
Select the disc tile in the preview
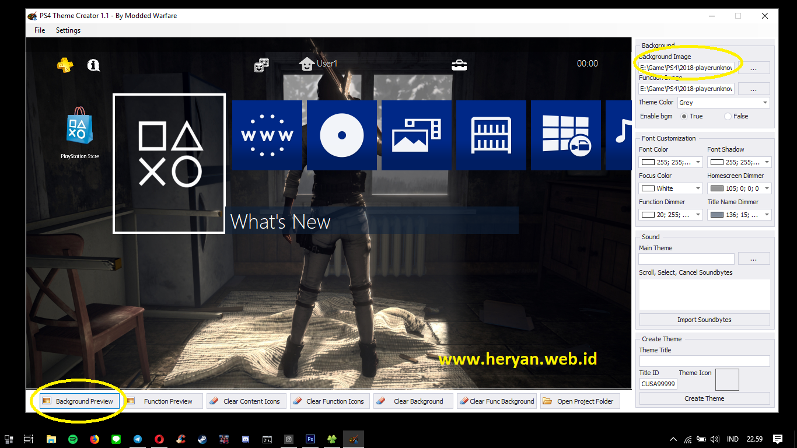[x=342, y=135]
